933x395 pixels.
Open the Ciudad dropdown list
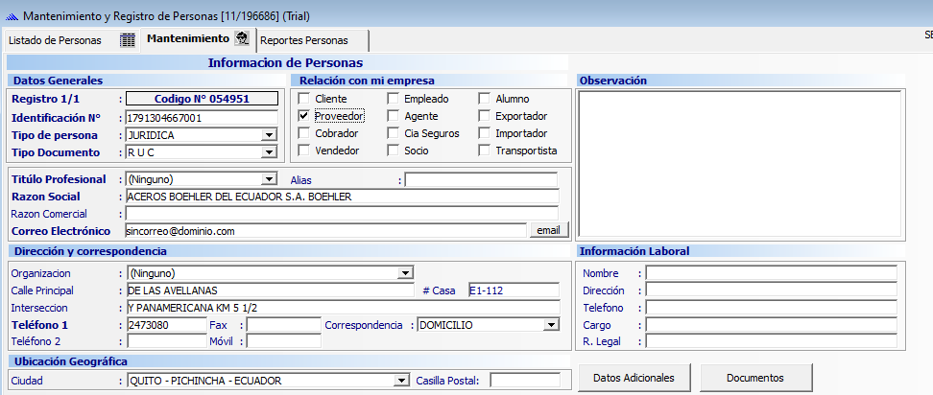click(401, 381)
